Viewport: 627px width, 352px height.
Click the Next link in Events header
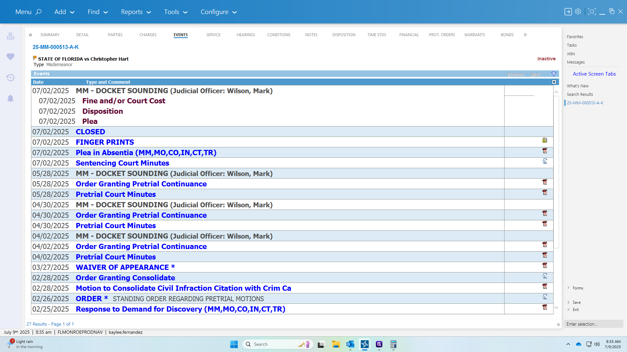pyautogui.click(x=535, y=74)
